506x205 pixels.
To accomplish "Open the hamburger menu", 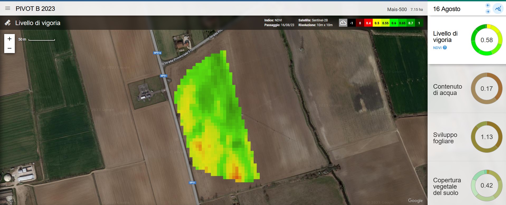I will point(8,8).
